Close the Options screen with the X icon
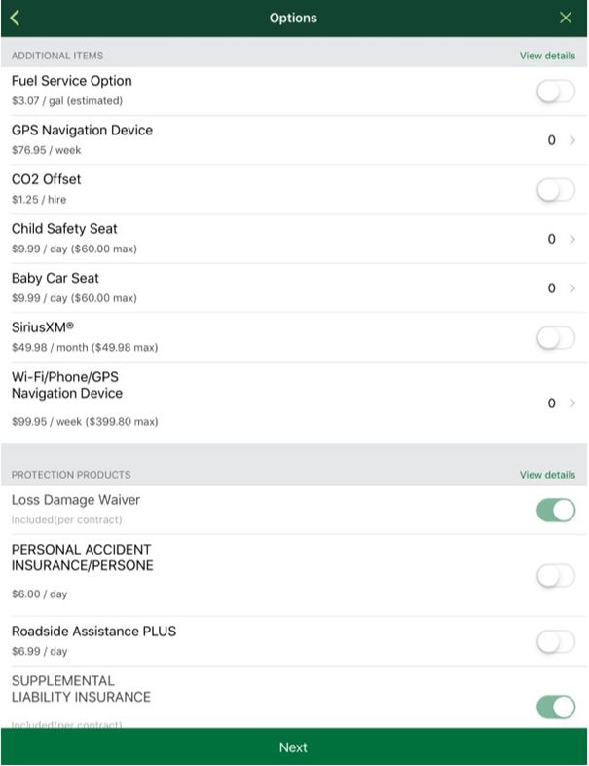This screenshot has height=766, width=589. (565, 19)
